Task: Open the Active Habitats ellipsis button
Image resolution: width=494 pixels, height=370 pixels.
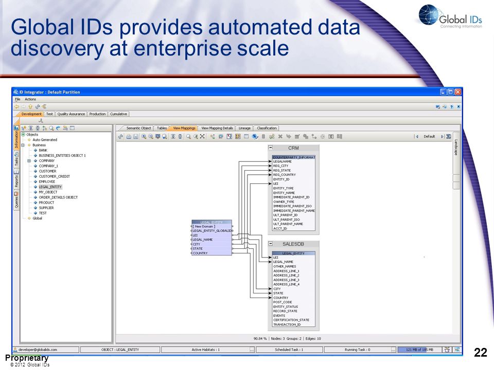Action: tap(252, 349)
